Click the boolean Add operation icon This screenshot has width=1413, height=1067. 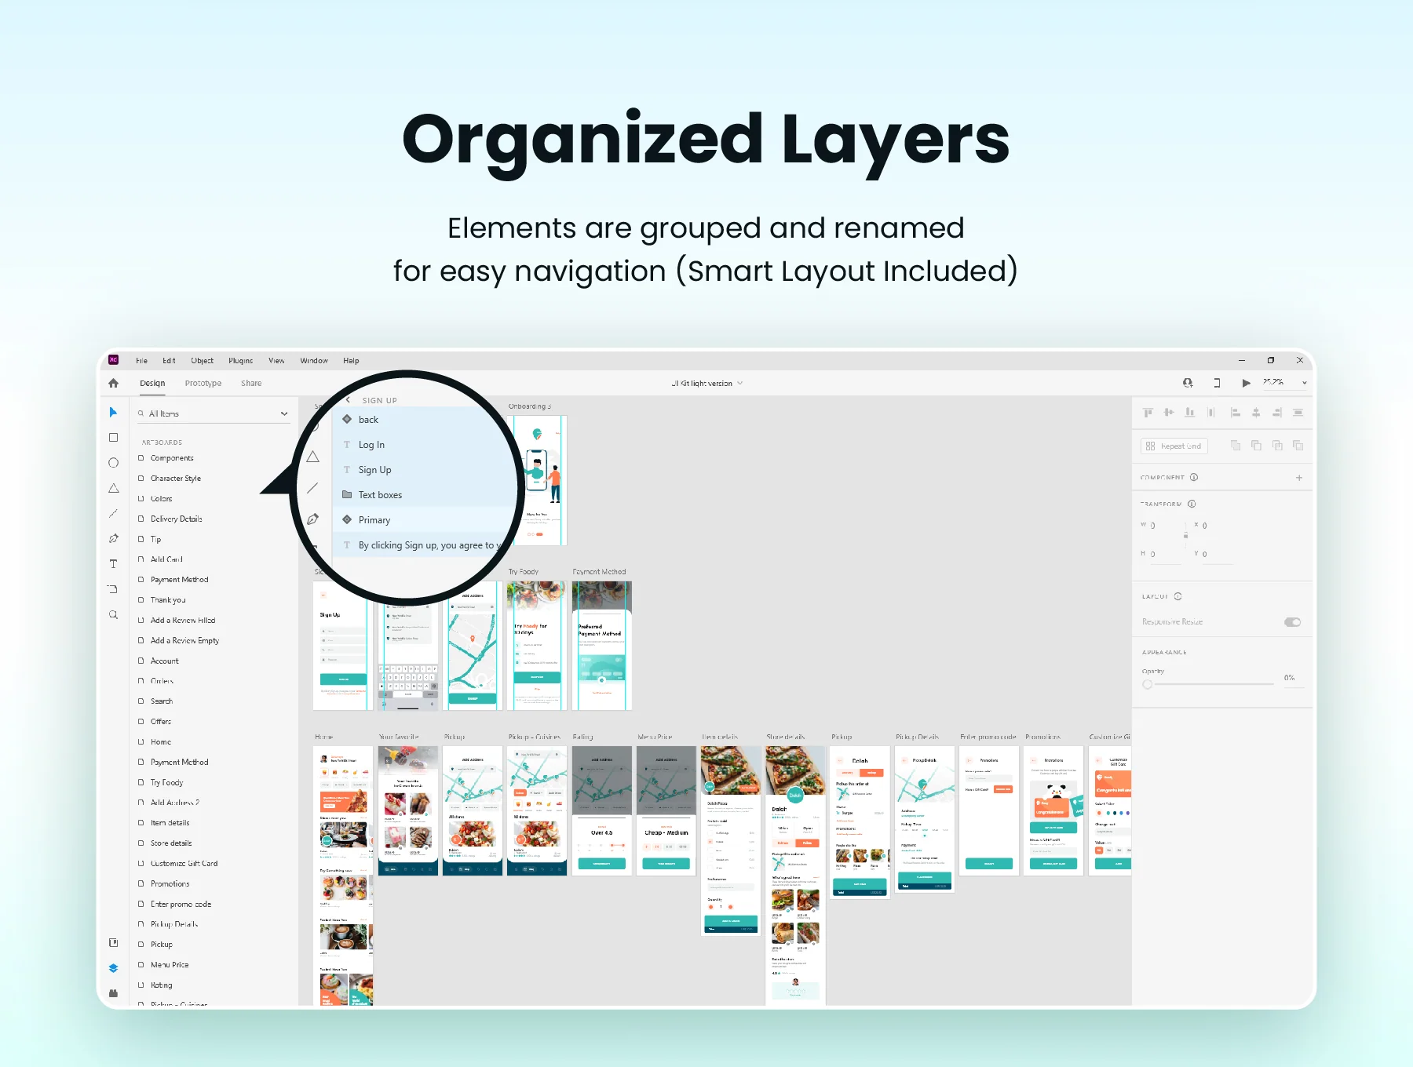click(1236, 446)
